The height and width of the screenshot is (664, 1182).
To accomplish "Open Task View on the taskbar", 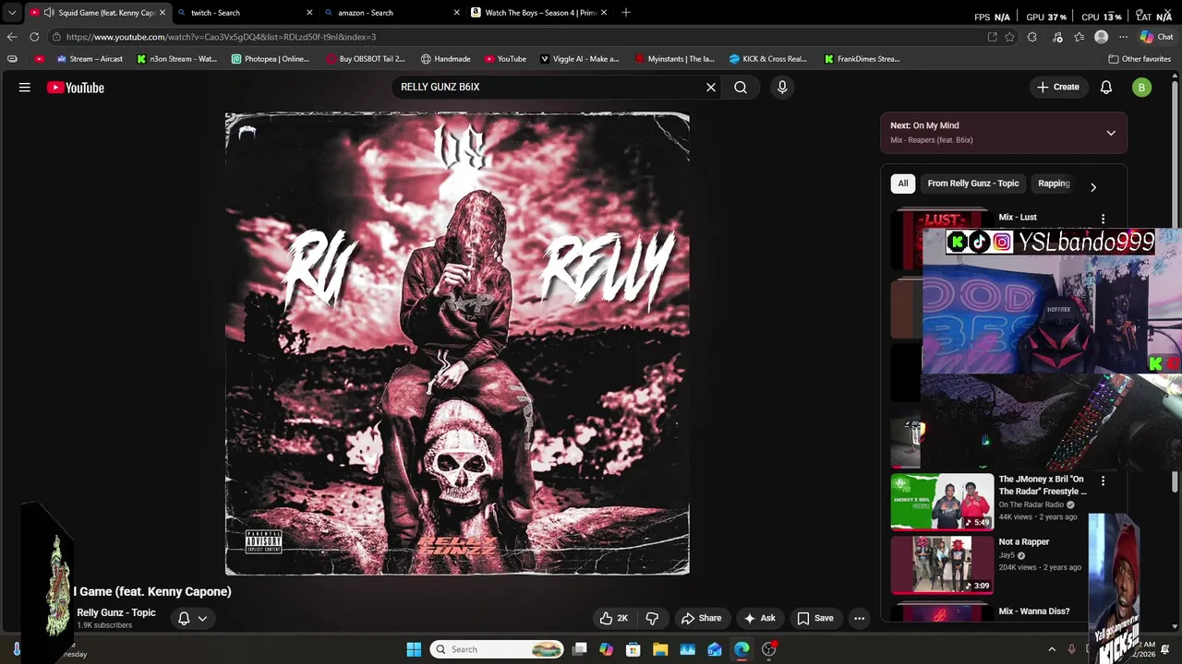I will tap(580, 649).
